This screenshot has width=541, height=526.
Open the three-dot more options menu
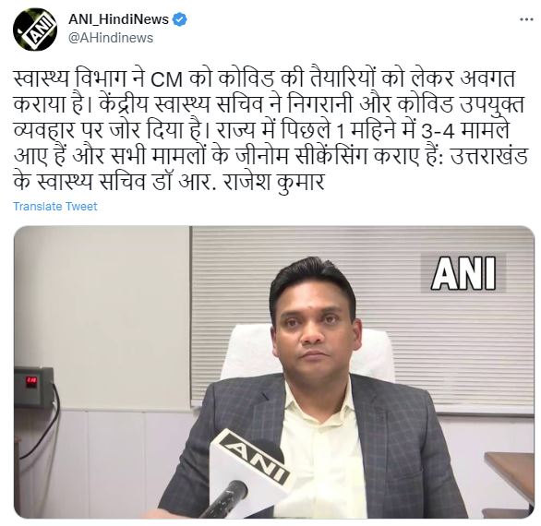point(526,19)
